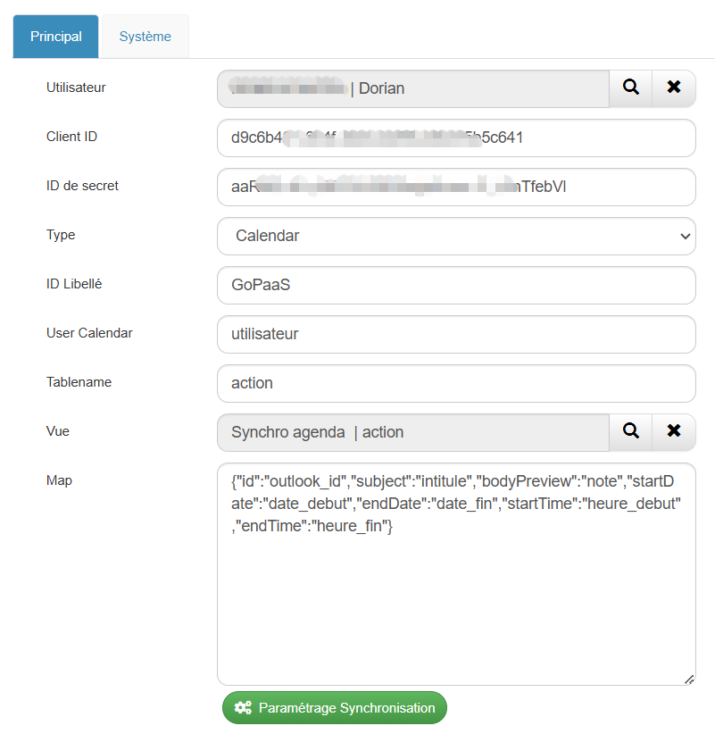The image size is (715, 734).
Task: Focus the ID de secret field
Action: (456, 187)
